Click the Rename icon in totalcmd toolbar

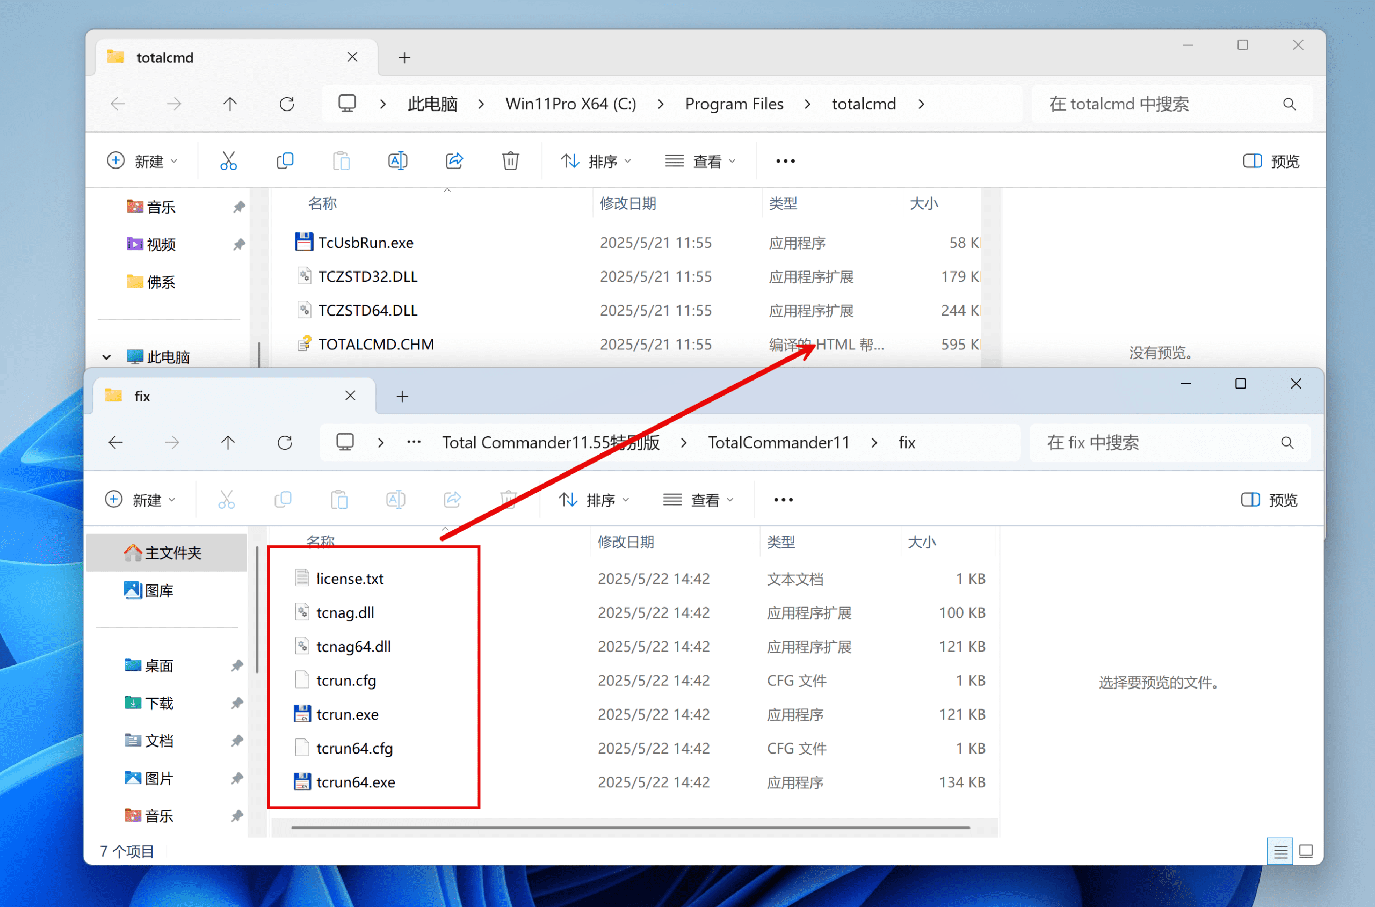tap(398, 161)
